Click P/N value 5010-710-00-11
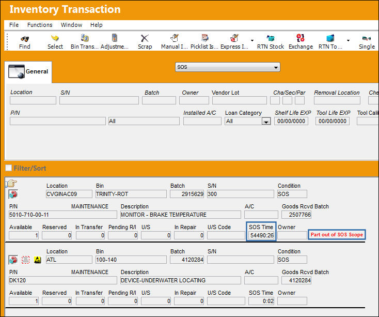379x317 pixels. (63, 215)
